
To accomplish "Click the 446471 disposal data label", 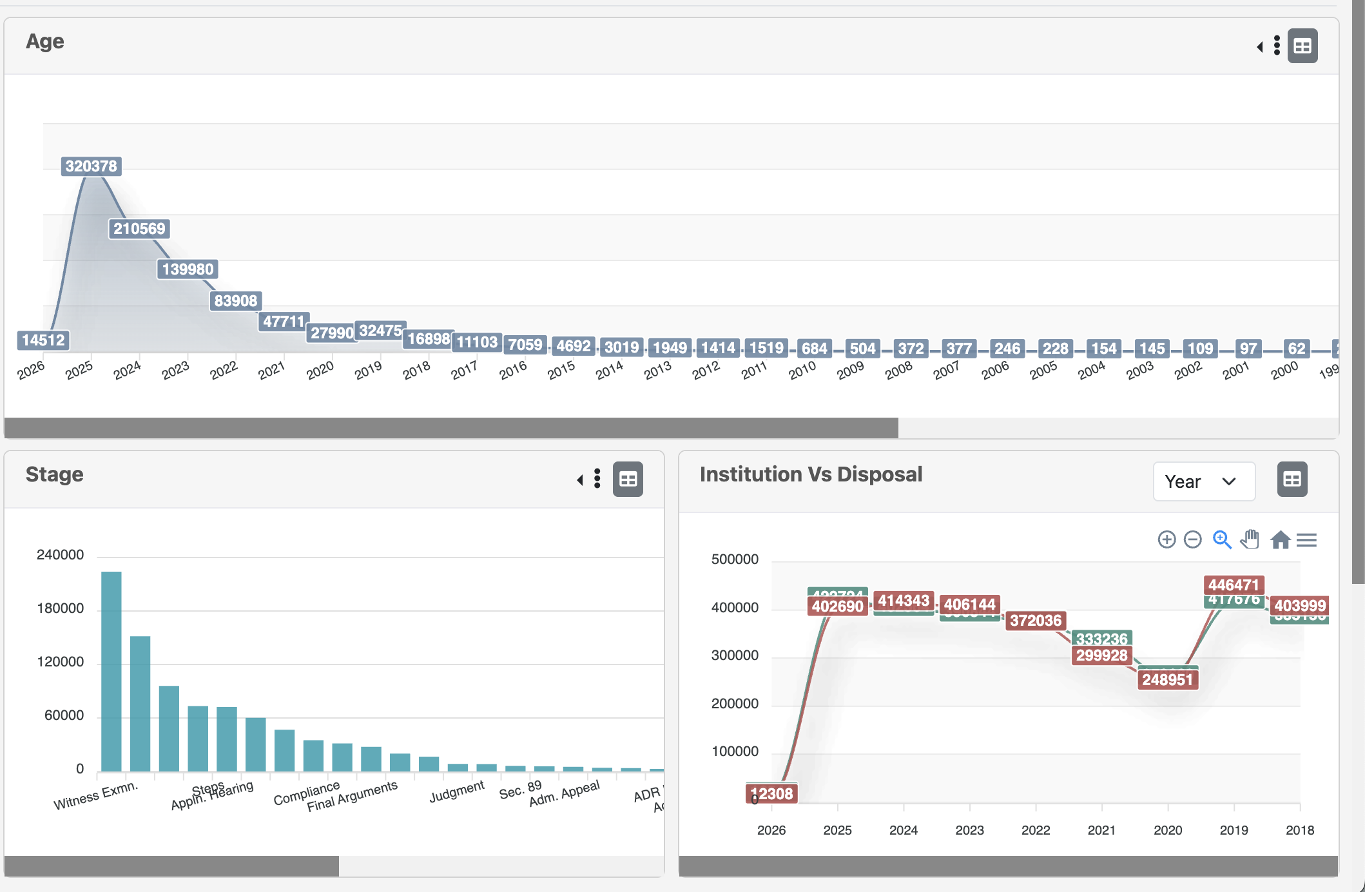I will point(1233,585).
